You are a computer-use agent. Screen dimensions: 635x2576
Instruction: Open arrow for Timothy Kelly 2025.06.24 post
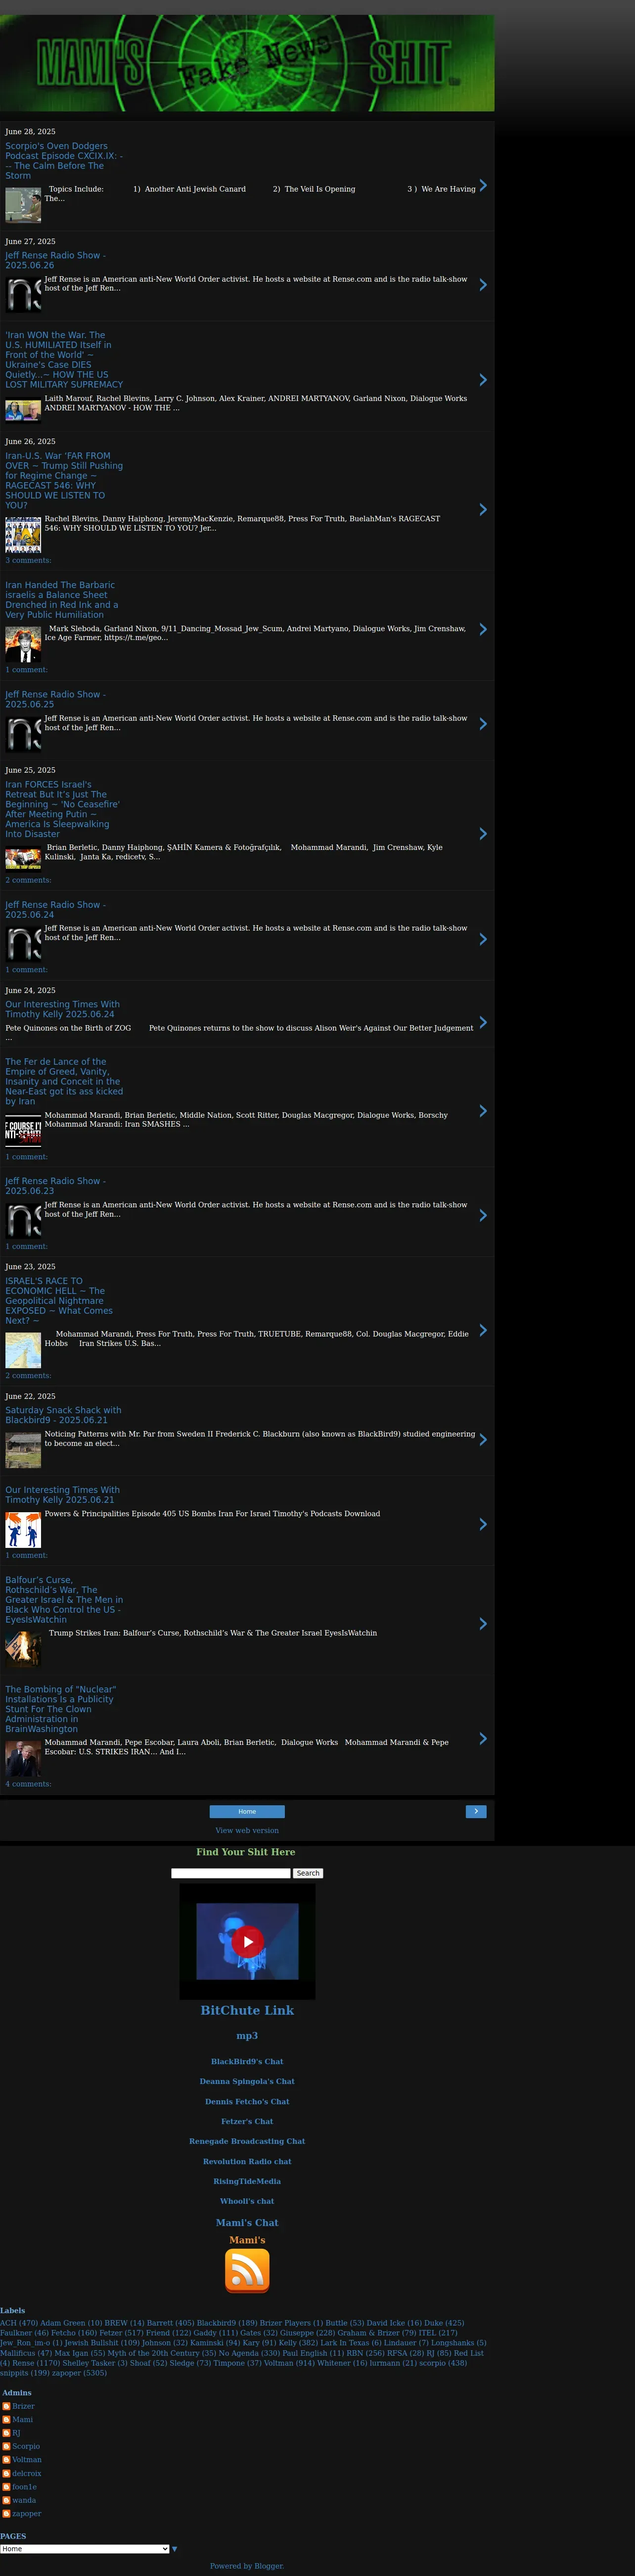coord(483,1022)
